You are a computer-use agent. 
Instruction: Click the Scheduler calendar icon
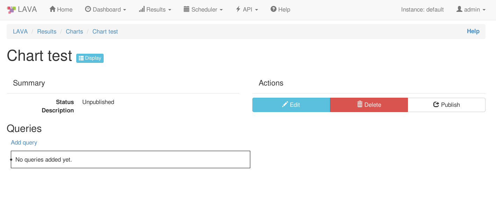[x=187, y=9]
